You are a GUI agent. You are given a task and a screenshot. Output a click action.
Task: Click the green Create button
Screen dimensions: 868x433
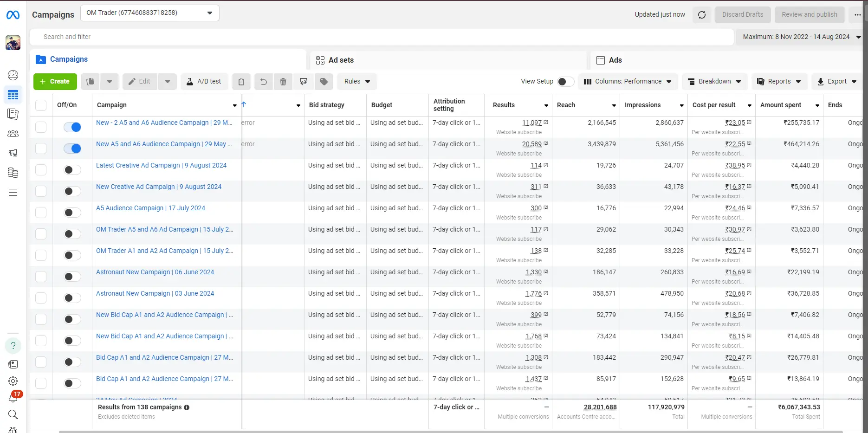55,82
